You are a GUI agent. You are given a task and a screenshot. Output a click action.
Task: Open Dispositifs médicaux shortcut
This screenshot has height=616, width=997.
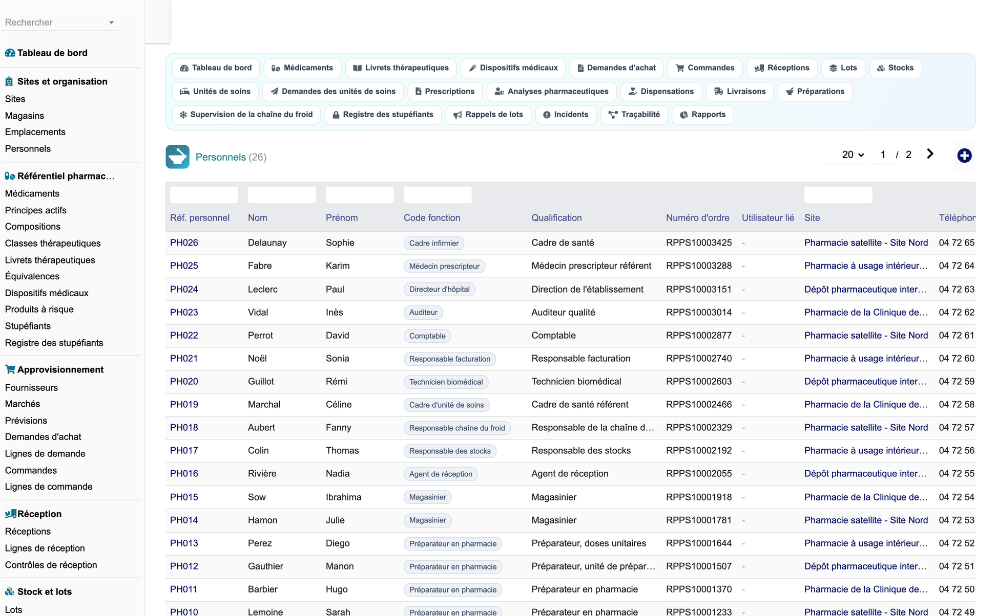click(x=513, y=68)
